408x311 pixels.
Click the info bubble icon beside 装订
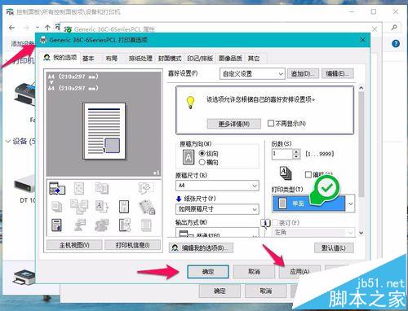point(265,223)
